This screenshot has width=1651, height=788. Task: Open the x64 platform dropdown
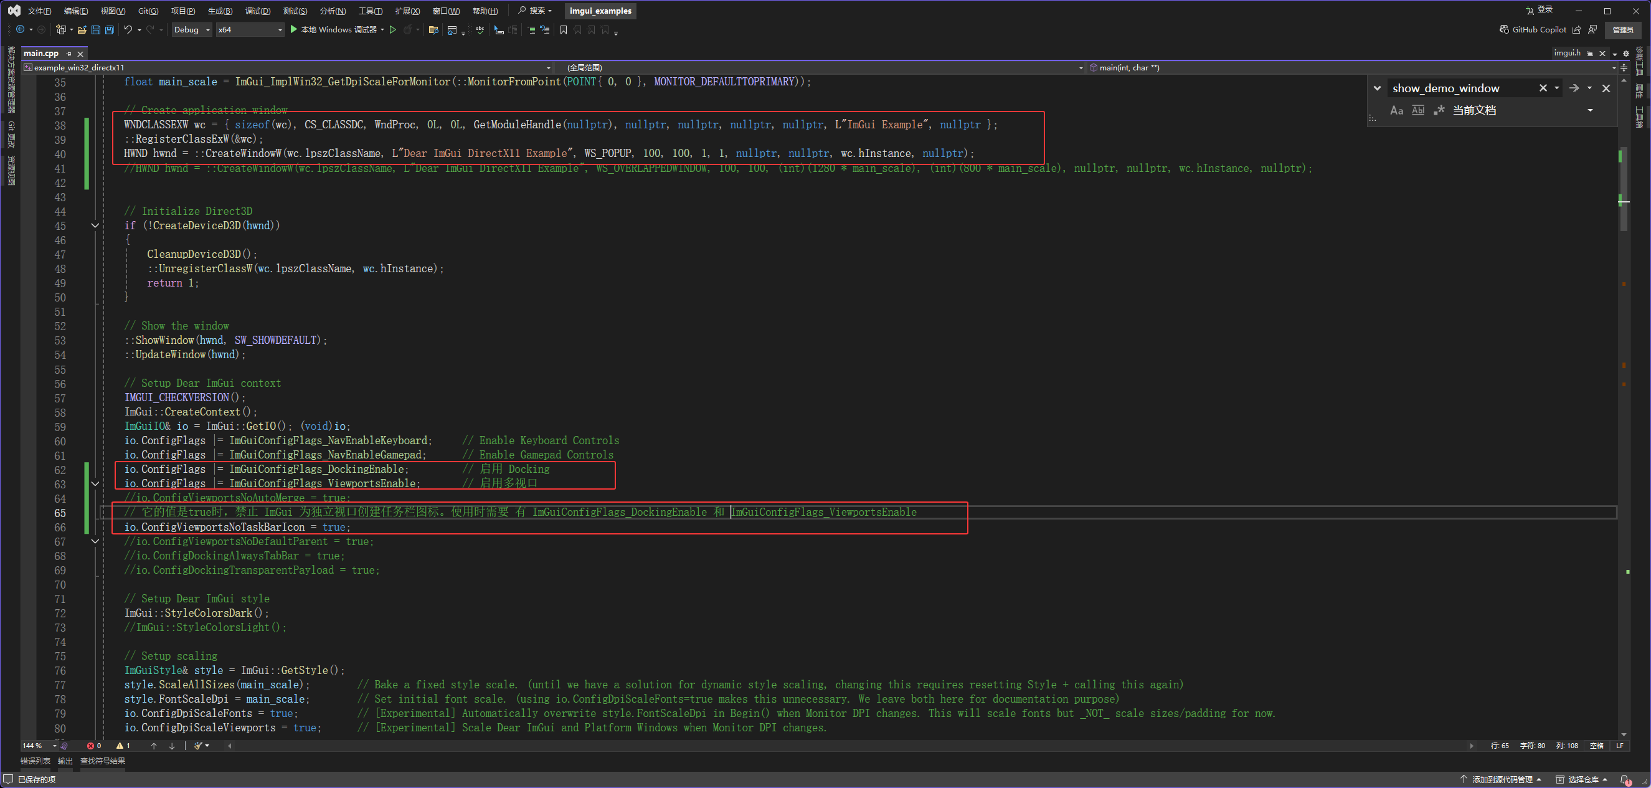[x=249, y=29]
